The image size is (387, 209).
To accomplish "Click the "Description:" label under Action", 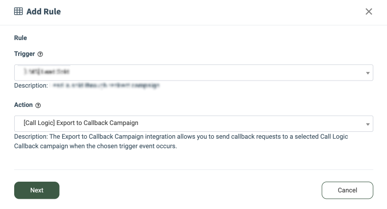I will pos(30,137).
